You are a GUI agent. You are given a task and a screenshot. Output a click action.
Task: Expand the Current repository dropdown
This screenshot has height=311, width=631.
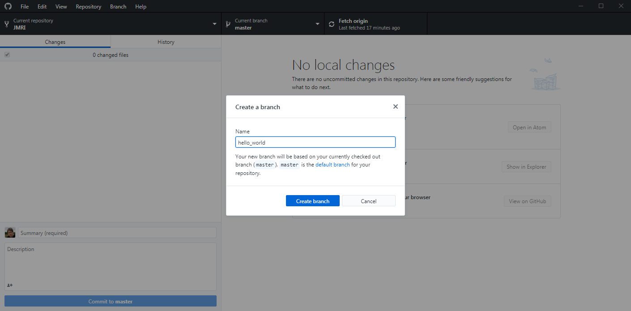point(214,24)
